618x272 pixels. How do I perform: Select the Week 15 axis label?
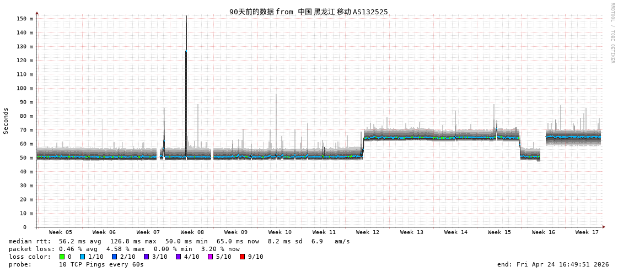[499, 232]
